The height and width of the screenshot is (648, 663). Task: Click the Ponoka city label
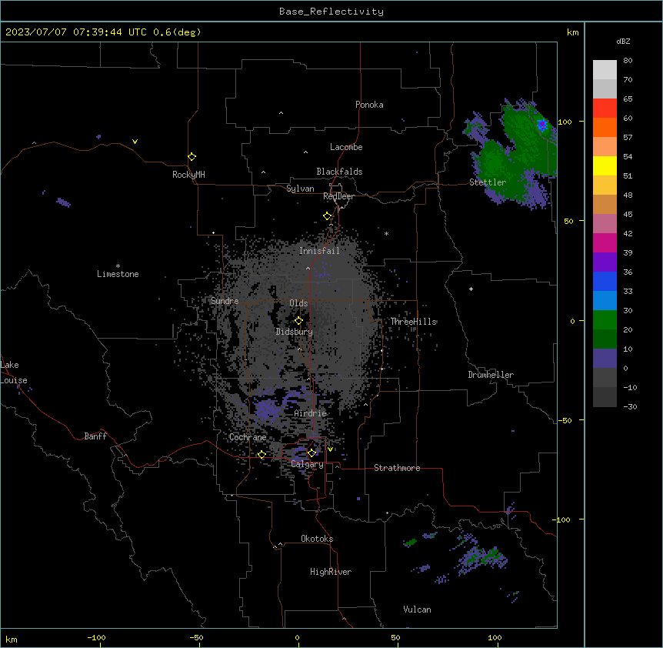pyautogui.click(x=369, y=105)
